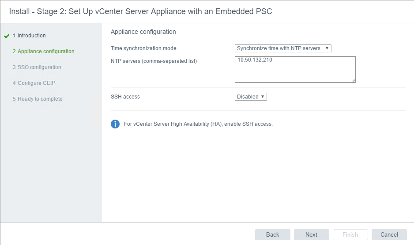Select step 2 Appliance configuration
The width and height of the screenshot is (414, 245).
point(44,51)
